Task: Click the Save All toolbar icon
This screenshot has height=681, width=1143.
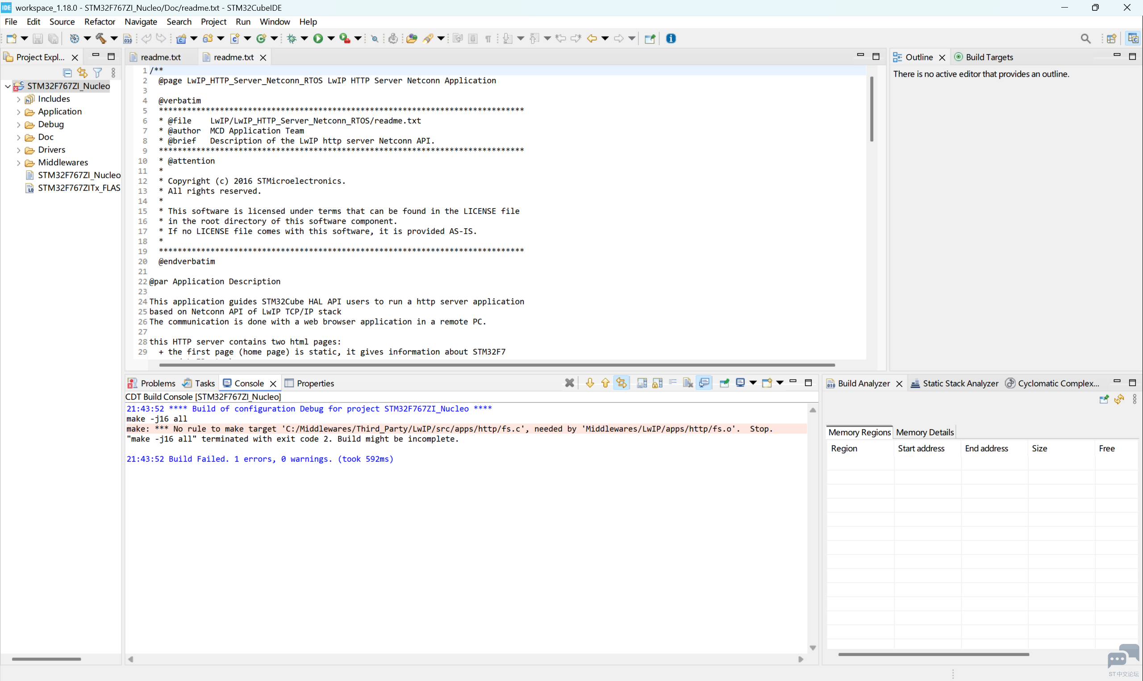Action: pyautogui.click(x=53, y=38)
